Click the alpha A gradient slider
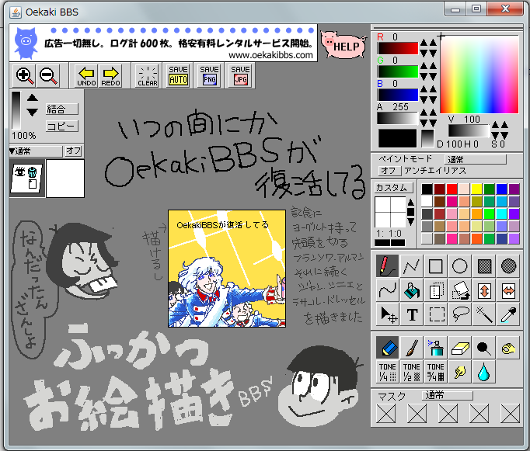This screenshot has width=530, height=451. tap(398, 118)
